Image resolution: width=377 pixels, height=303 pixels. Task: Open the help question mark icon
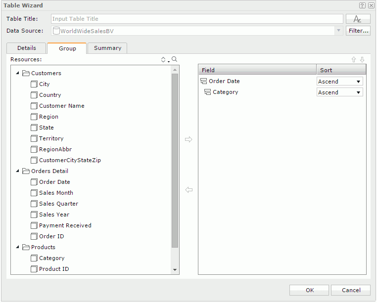point(362,5)
